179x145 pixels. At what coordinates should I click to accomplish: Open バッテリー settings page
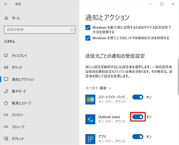[40, 115]
